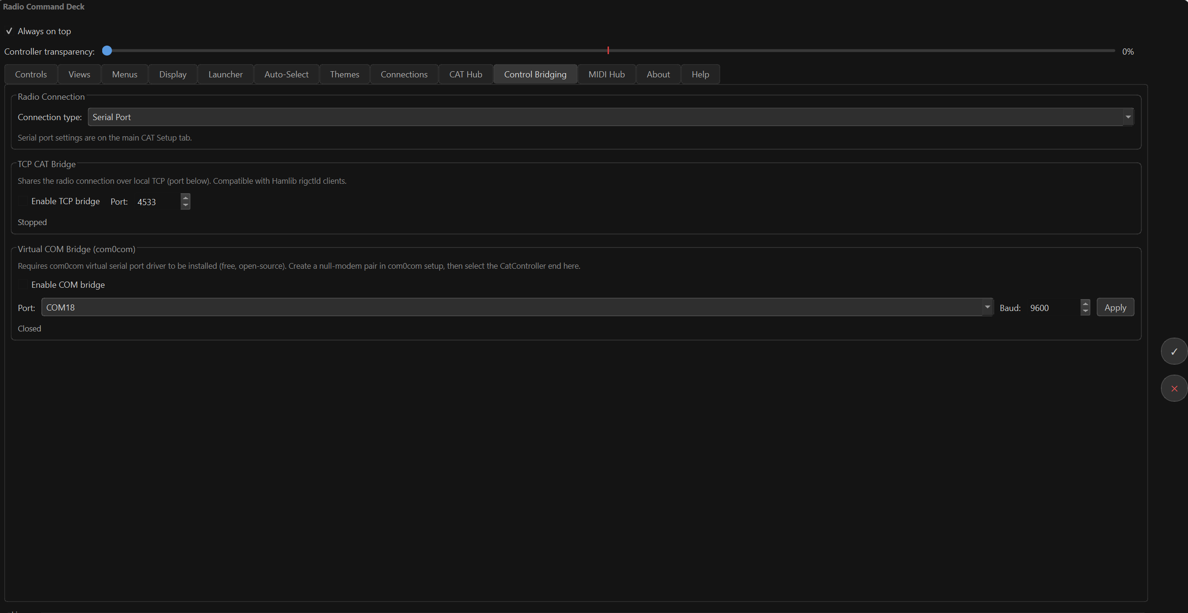Click the red marker on transparency slider

[x=608, y=50]
